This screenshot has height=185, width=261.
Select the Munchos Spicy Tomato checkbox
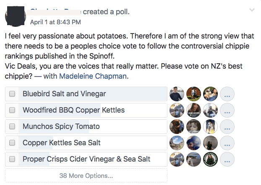click(12, 126)
